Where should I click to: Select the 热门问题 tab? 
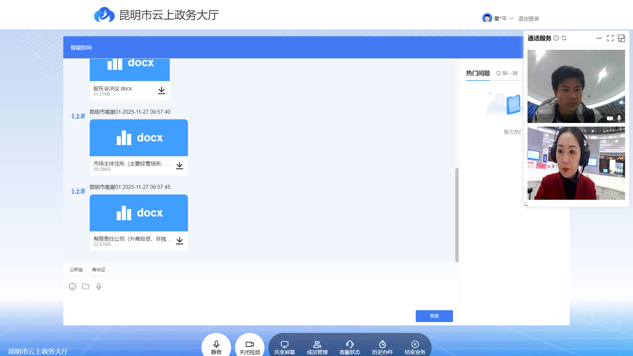tap(478, 73)
